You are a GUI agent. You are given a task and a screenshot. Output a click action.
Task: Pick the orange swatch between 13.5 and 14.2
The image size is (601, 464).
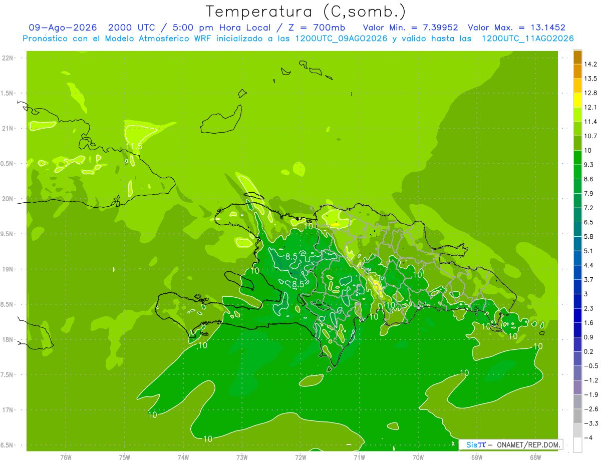[x=577, y=72]
